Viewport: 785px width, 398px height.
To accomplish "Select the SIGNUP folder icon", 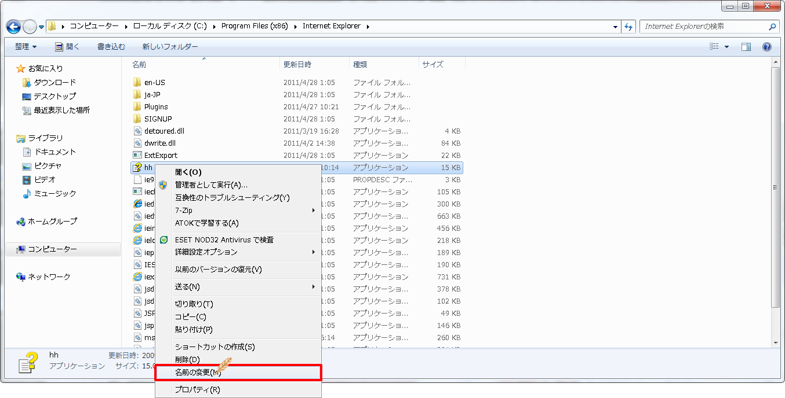I will tap(137, 119).
